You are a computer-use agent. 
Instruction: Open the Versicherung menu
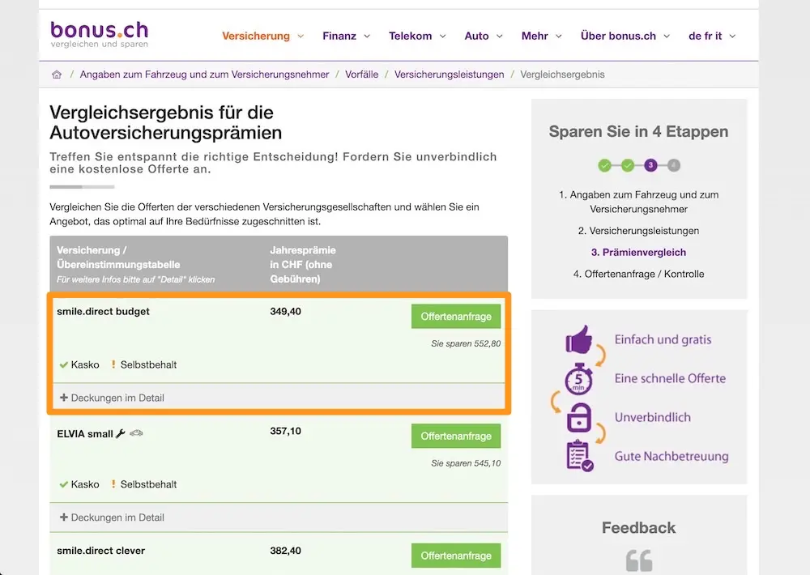(263, 36)
